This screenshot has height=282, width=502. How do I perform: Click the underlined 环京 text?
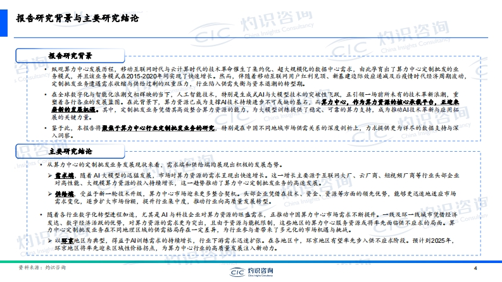(68, 240)
